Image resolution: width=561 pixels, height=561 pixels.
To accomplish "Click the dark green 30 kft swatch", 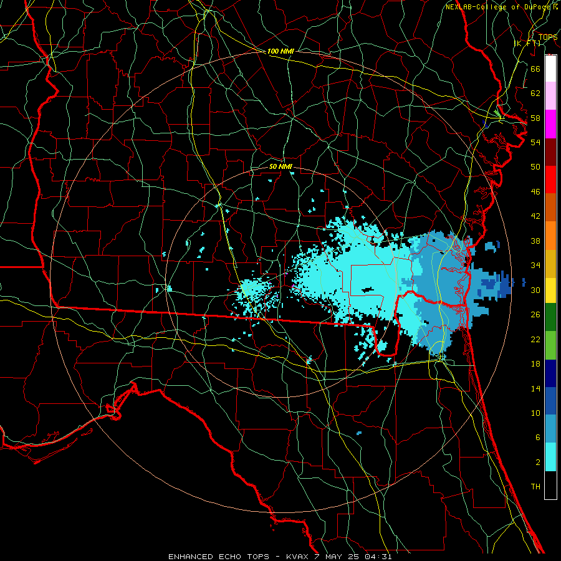I will (x=550, y=317).
